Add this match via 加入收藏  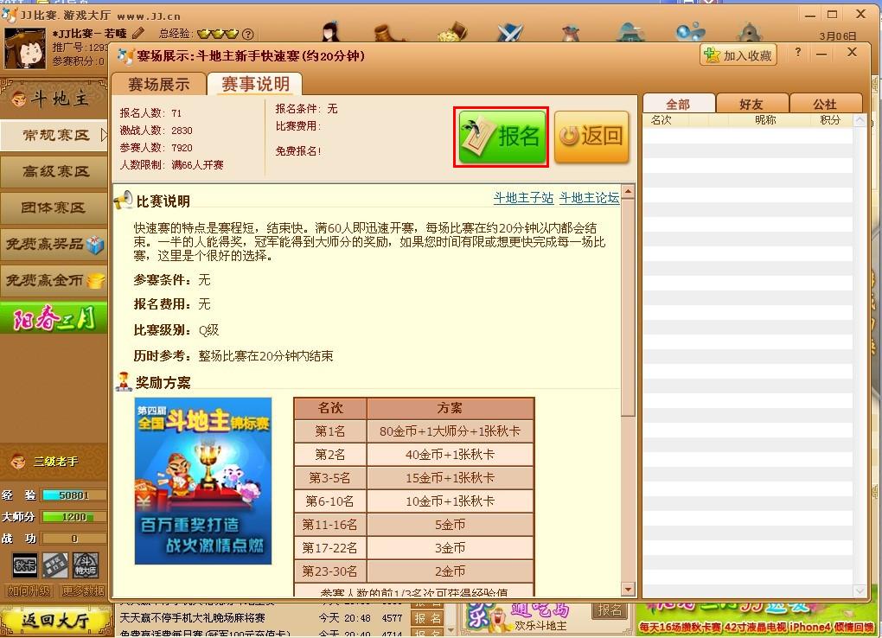738,55
